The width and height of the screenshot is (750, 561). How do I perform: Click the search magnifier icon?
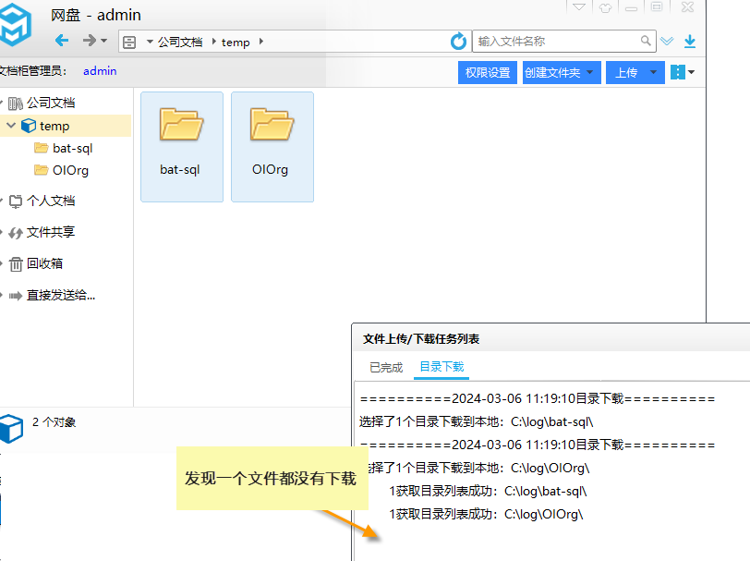click(647, 42)
